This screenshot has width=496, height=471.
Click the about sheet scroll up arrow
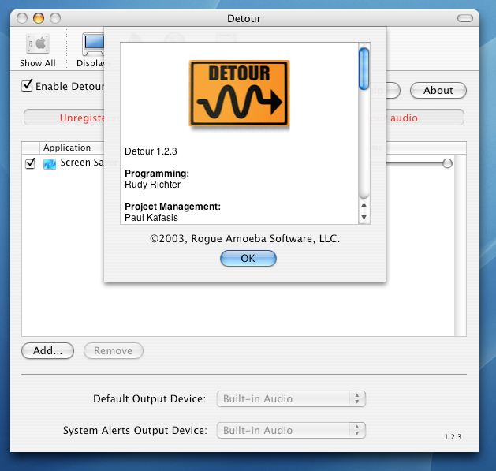click(364, 205)
